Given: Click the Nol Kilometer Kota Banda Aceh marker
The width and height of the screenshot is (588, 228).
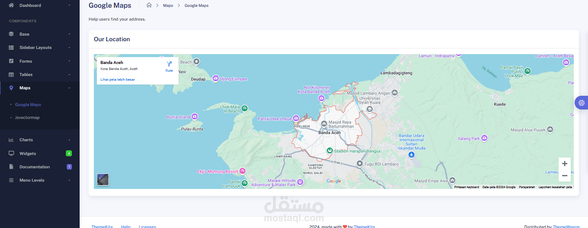Looking at the screenshot, I should click(x=321, y=98).
